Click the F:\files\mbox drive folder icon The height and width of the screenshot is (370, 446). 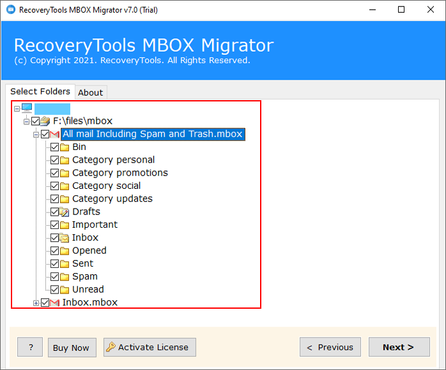[x=45, y=121]
